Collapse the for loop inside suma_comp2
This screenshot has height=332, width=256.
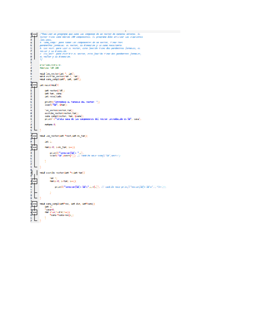coord(34,211)
